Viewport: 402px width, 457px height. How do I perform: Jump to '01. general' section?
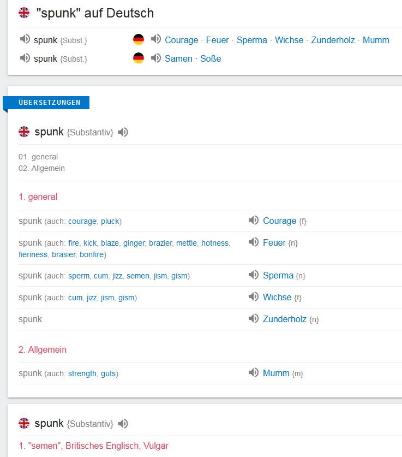pos(38,157)
